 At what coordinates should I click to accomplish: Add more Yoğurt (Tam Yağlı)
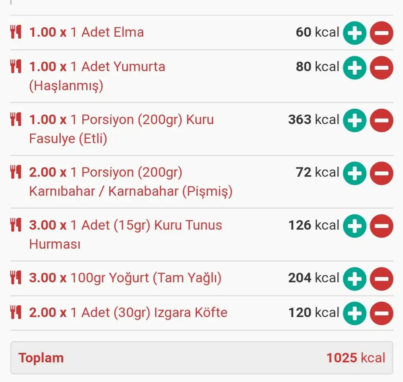click(355, 279)
